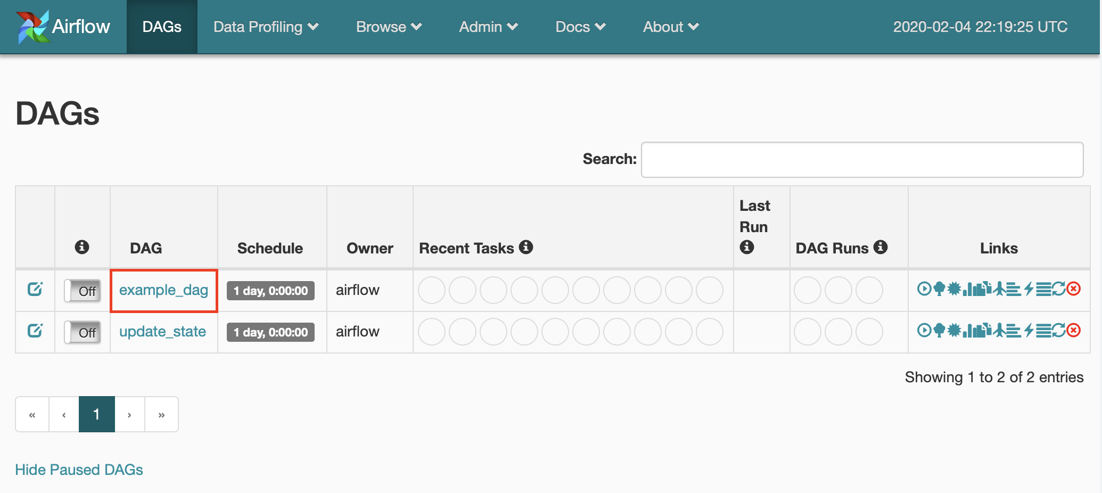
Task: Show Recent Tasks info tooltip
Action: 526,247
